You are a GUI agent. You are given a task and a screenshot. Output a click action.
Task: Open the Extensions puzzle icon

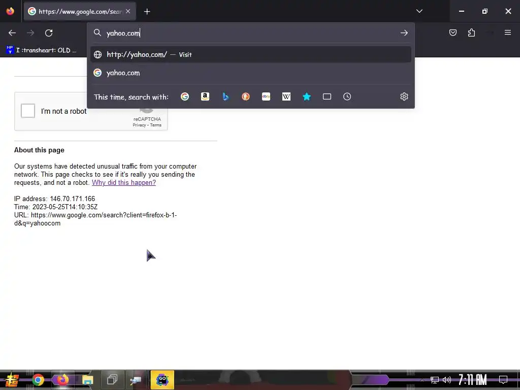pos(471,32)
